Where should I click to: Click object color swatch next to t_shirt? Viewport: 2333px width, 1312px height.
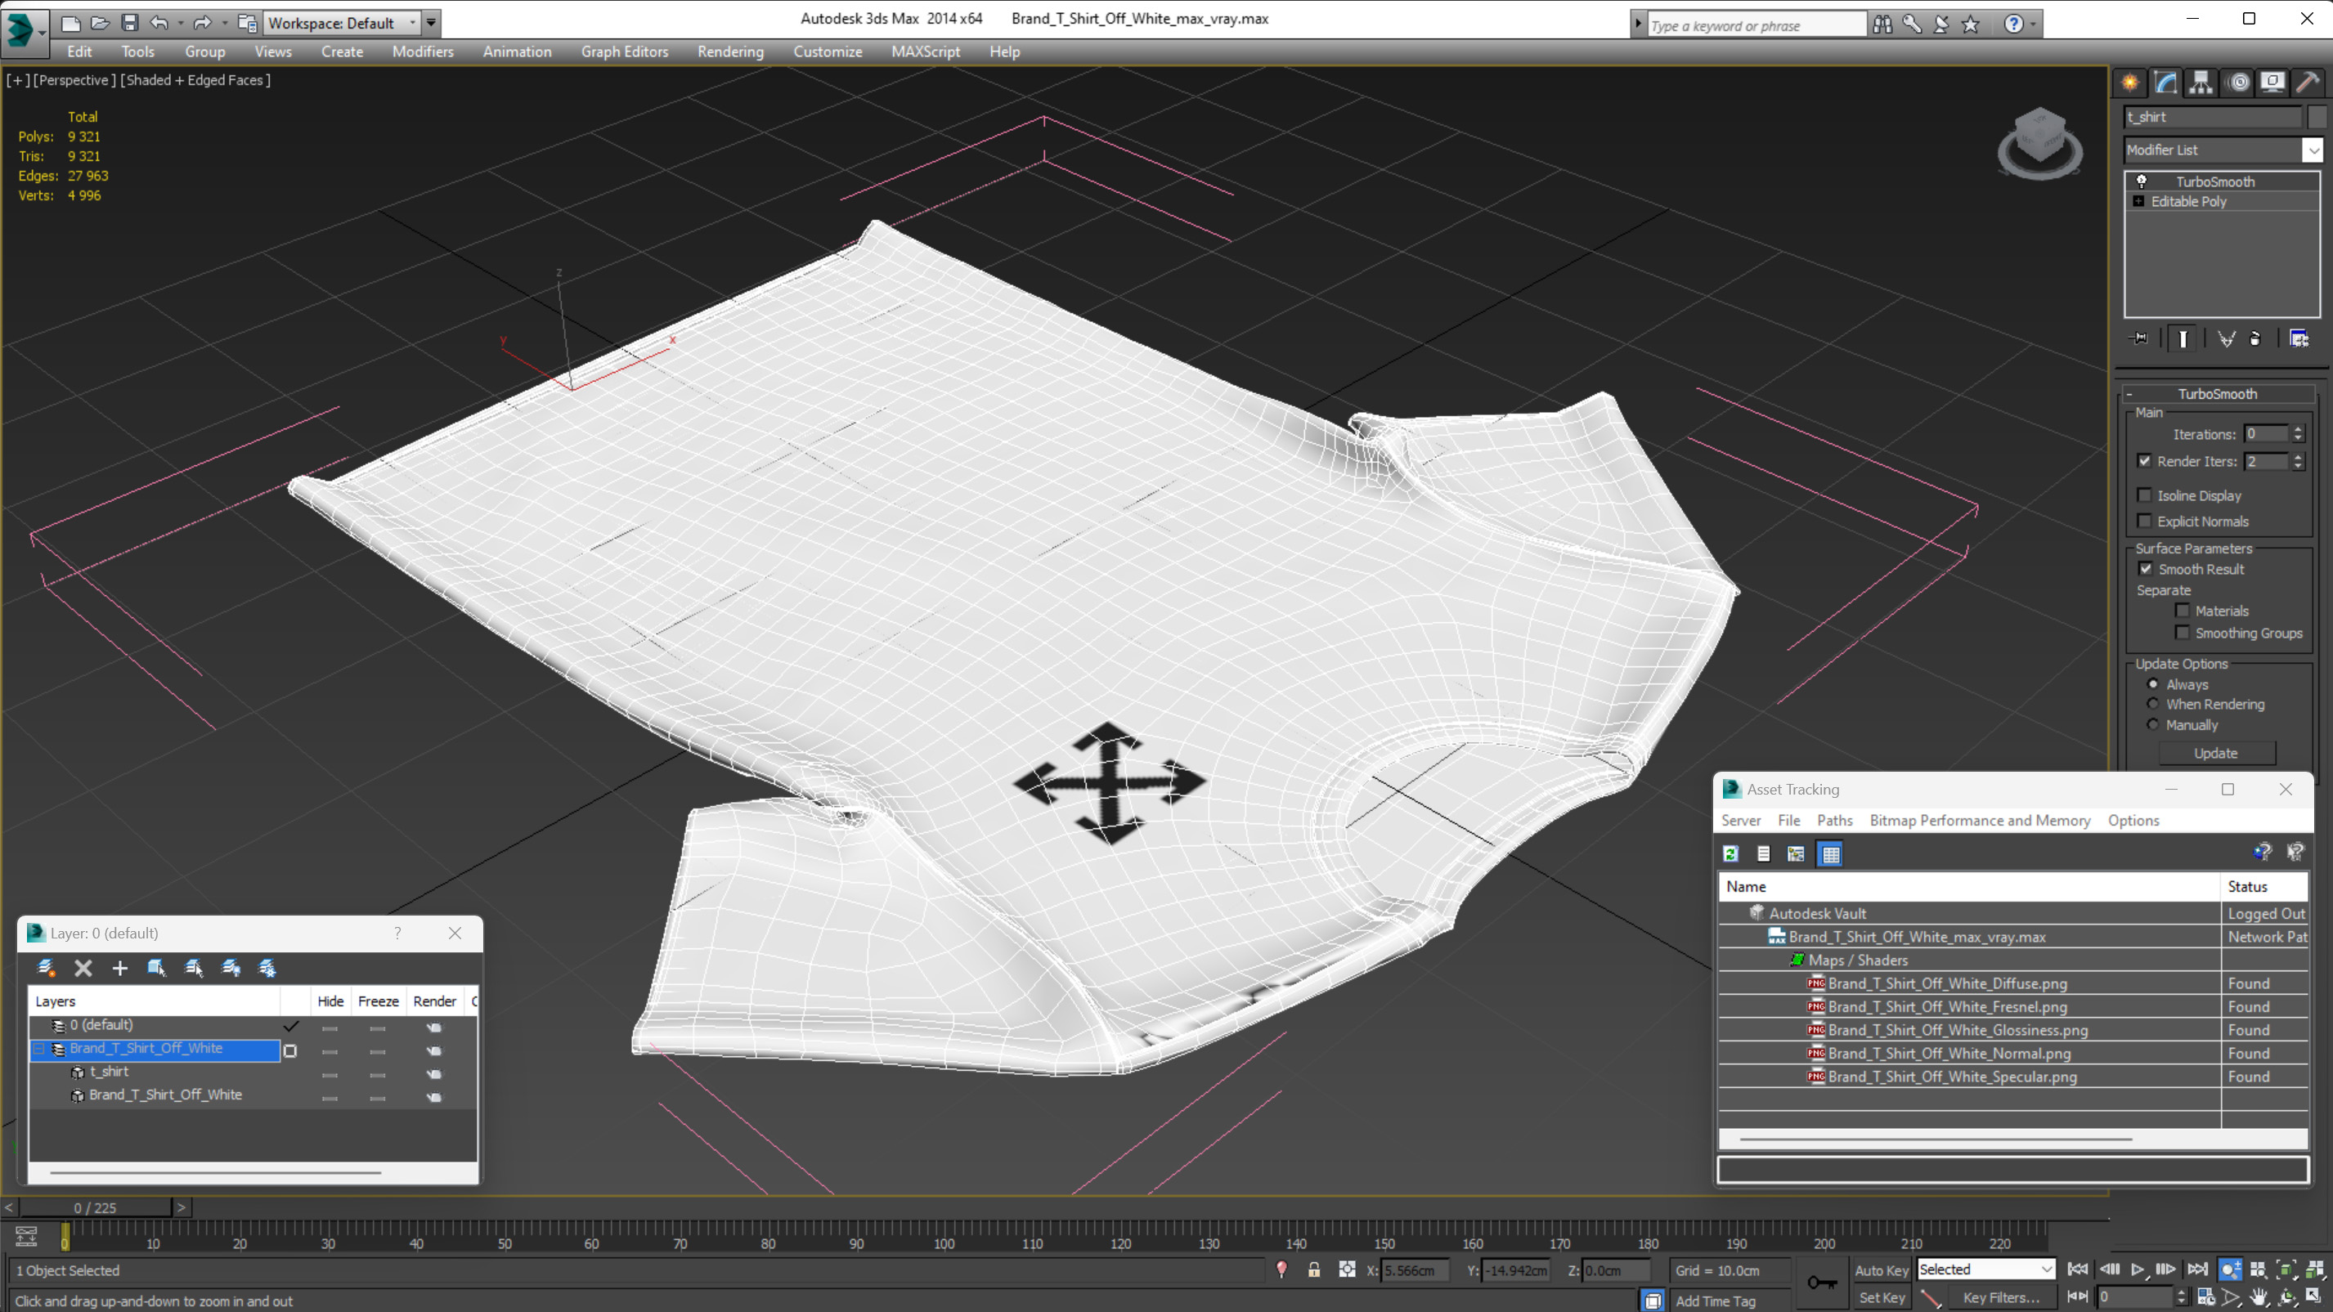[2317, 117]
